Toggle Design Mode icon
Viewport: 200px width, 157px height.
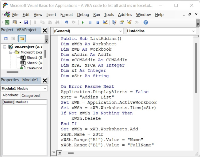coord(105,23)
